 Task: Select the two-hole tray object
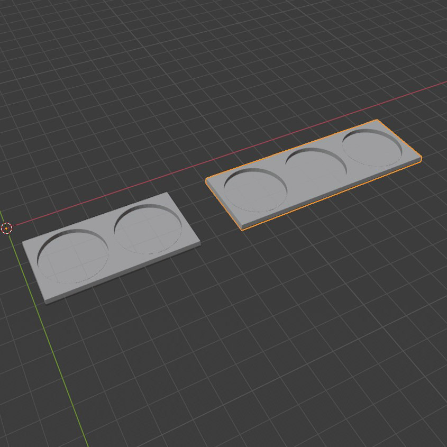pyautogui.click(x=111, y=248)
